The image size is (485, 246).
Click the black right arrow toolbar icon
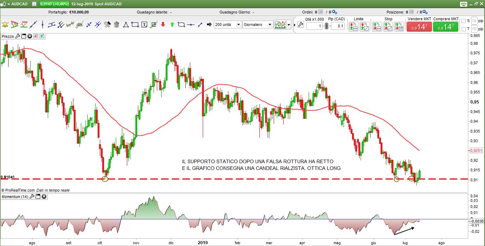[x=209, y=25]
